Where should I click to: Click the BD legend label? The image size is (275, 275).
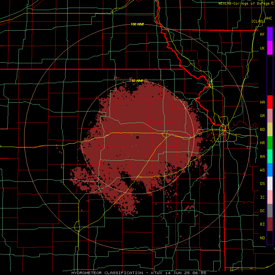(x=262, y=130)
